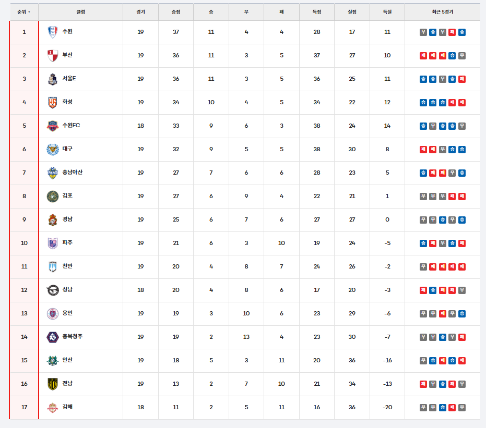The image size is (486, 428).
Task: Click the 서울E club emblem
Action: tap(53, 79)
